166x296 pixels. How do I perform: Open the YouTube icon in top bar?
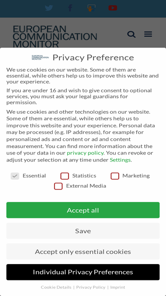(113, 8)
